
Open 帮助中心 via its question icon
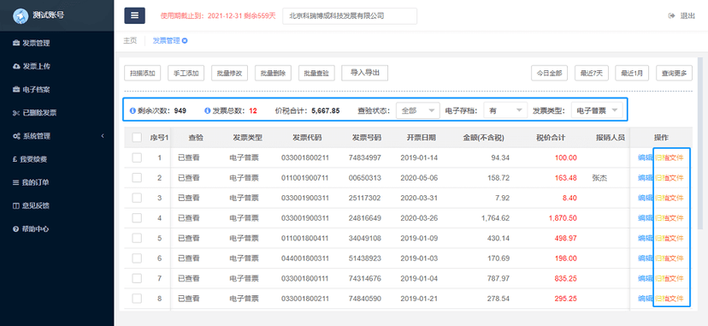pyautogui.click(x=15, y=229)
